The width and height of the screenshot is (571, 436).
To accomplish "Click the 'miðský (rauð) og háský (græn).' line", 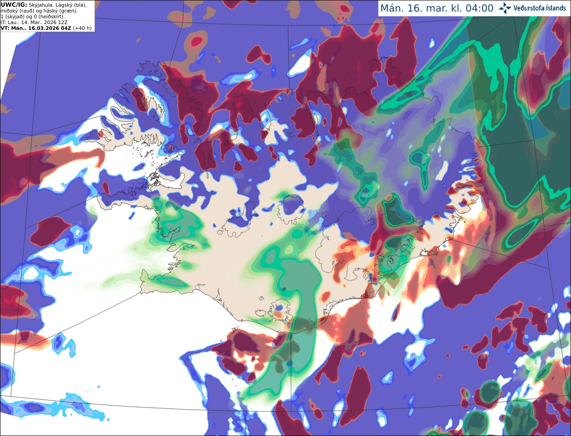I will tap(39, 11).
